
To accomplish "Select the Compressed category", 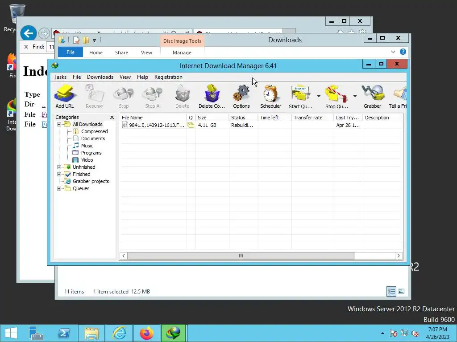I will click(x=94, y=131).
